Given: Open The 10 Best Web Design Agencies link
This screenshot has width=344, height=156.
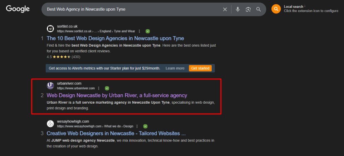Looking at the screenshot, I should [x=115, y=38].
